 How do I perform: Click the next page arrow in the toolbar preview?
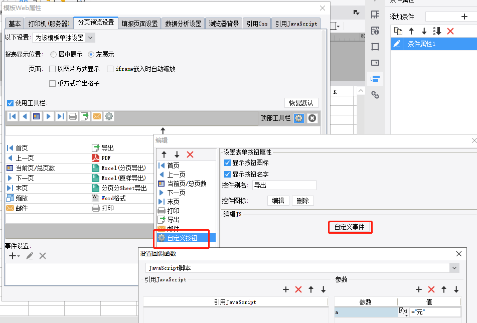pyautogui.click(x=48, y=116)
